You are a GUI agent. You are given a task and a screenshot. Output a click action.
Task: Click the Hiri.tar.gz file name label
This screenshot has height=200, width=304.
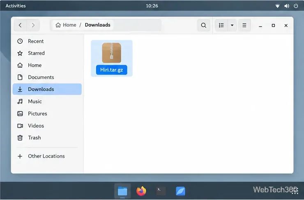[x=112, y=70]
